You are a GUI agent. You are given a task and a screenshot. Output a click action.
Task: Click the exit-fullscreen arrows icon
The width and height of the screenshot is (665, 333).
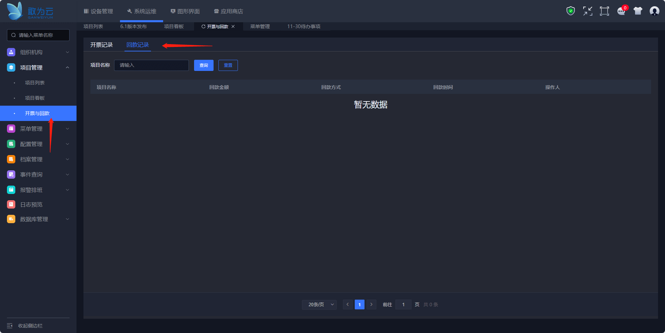(x=588, y=11)
